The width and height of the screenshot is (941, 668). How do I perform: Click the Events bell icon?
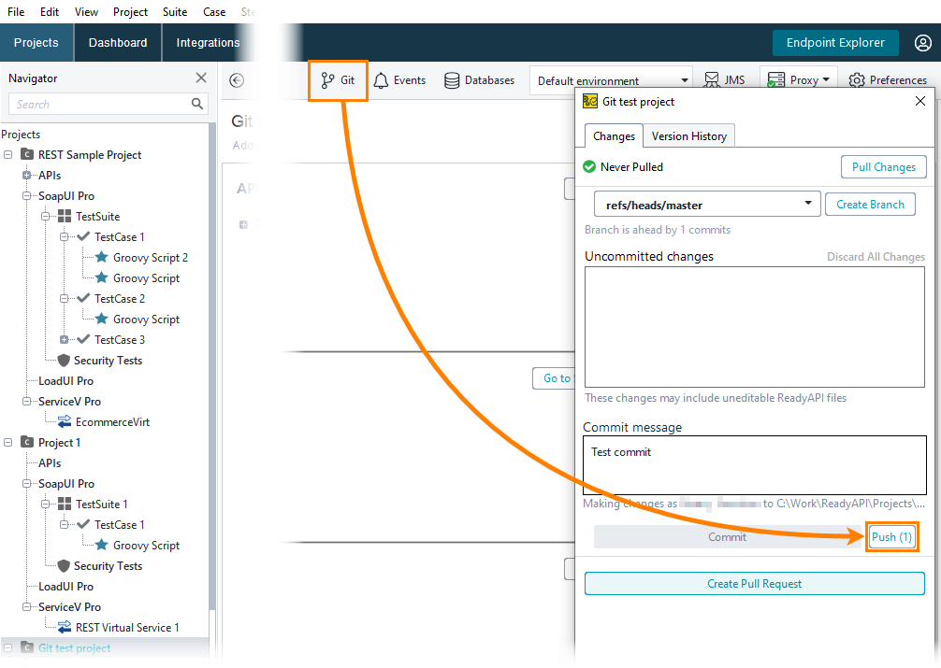381,80
